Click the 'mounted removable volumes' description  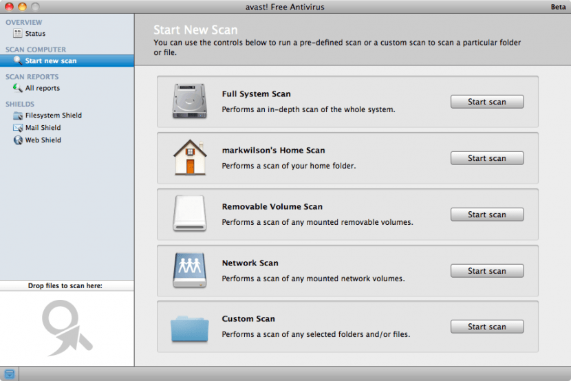318,222
